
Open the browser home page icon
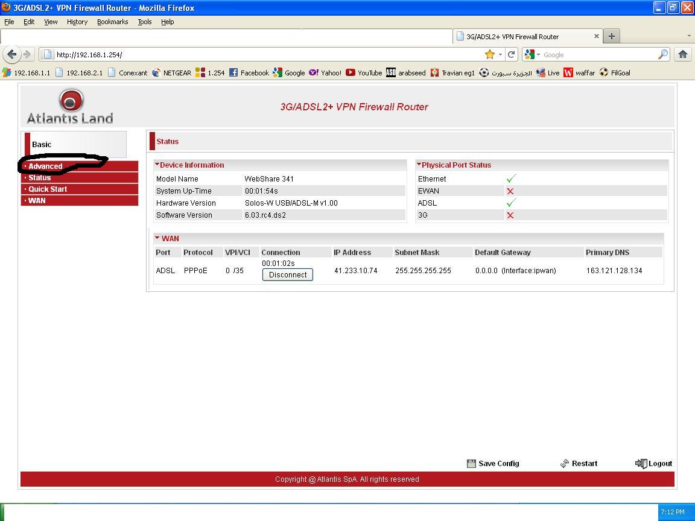[x=683, y=54]
